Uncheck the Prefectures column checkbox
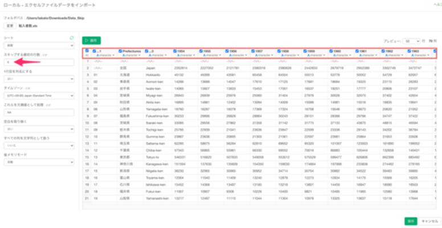 121,51
